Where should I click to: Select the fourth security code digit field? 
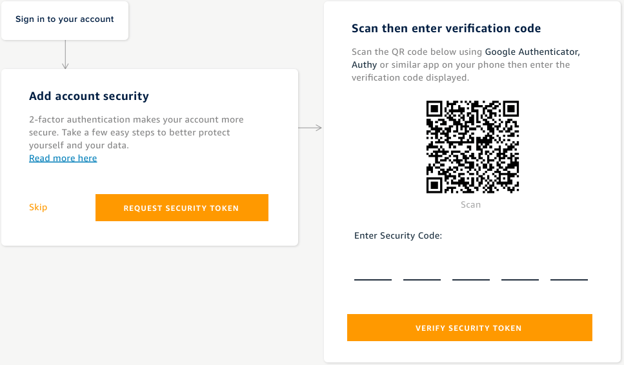[x=519, y=270]
